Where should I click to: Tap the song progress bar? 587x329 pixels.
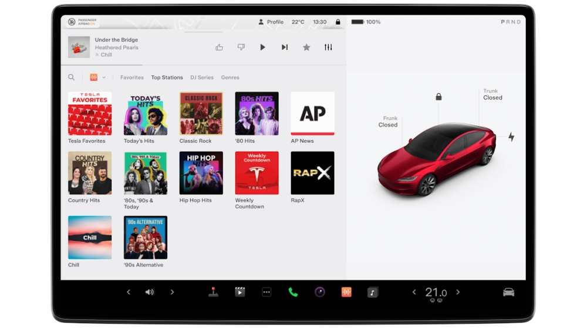[204, 65]
